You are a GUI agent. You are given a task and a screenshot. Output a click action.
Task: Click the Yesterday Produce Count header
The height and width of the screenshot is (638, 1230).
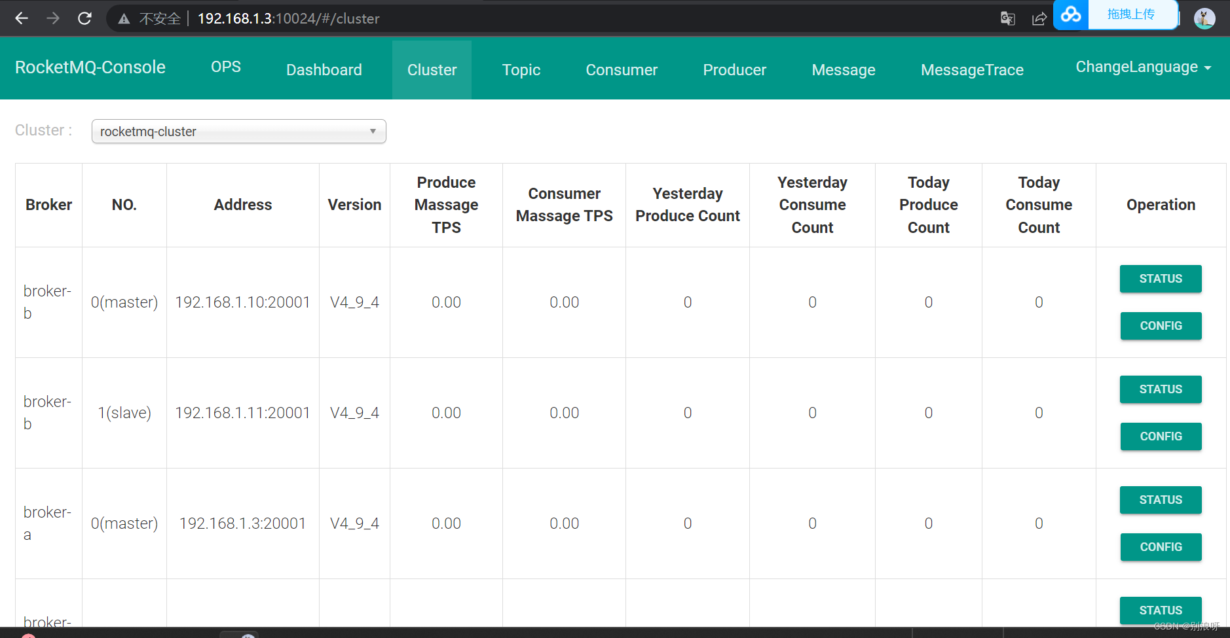(687, 205)
